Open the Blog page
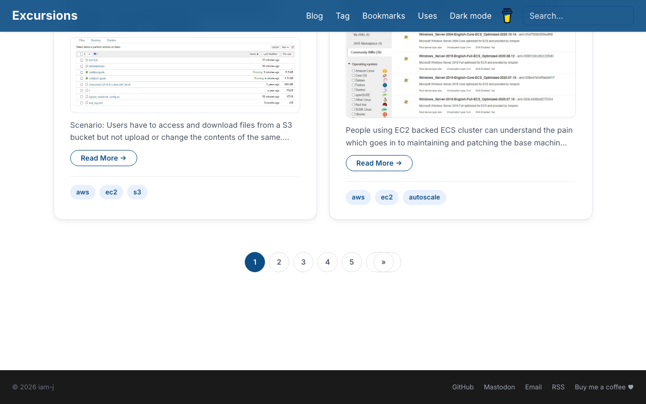 314,16
